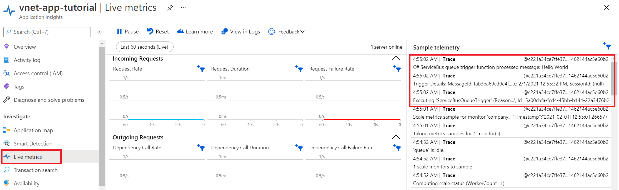Pause the live metrics stream
Screen dimensions: 619x190
[x=127, y=31]
